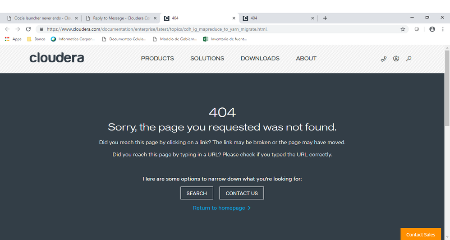Close the active 404 tab
The width and height of the screenshot is (450, 240).
point(234,18)
